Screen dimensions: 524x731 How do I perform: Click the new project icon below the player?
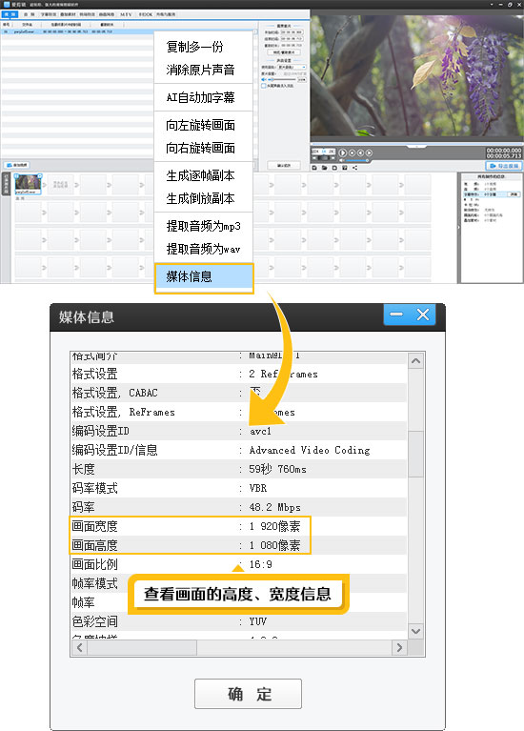coord(314,168)
